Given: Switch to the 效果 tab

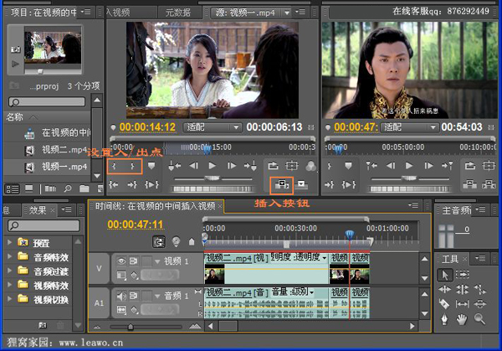Looking at the screenshot, I should pos(38,210).
